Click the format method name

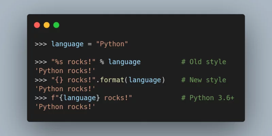point(112,80)
